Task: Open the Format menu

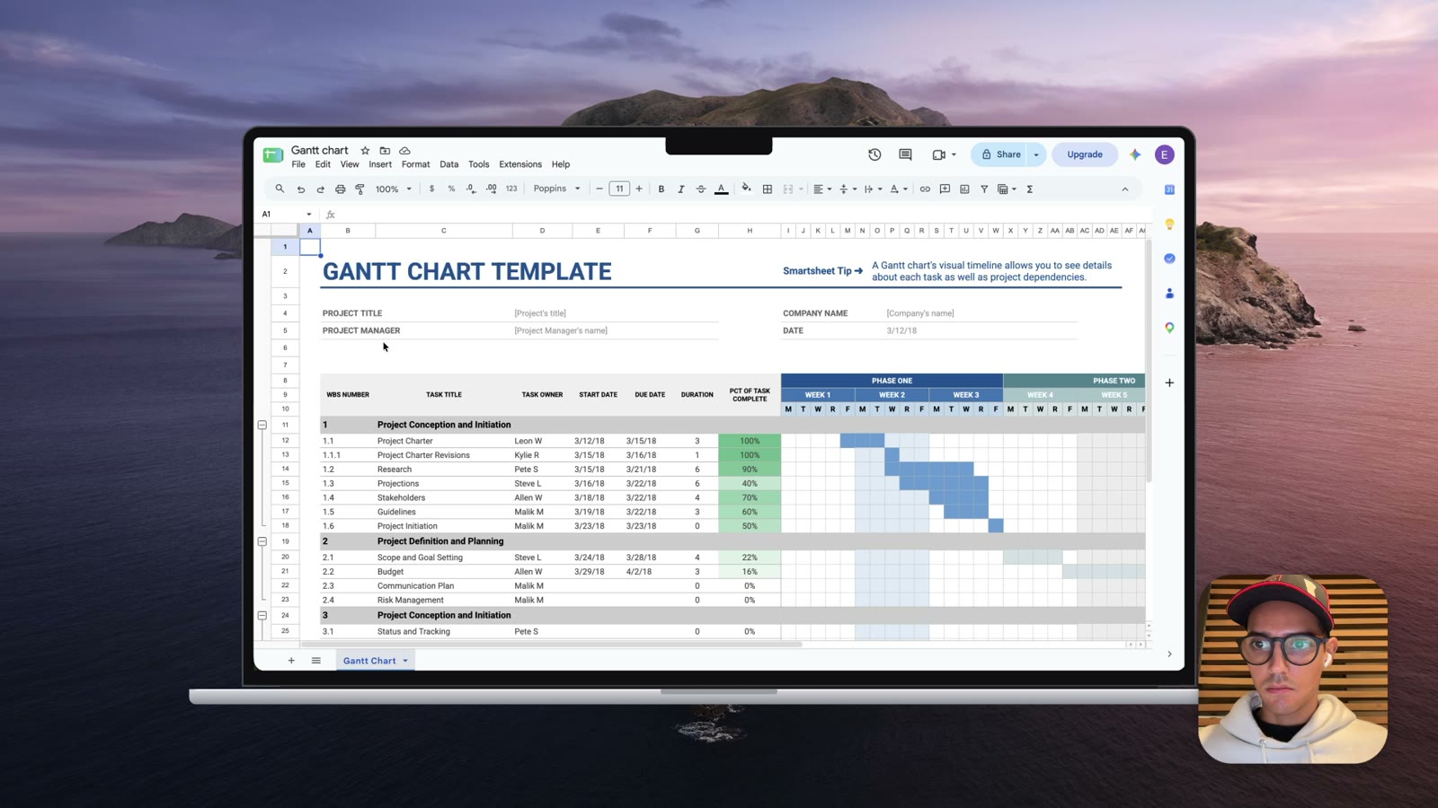Action: pos(415,164)
